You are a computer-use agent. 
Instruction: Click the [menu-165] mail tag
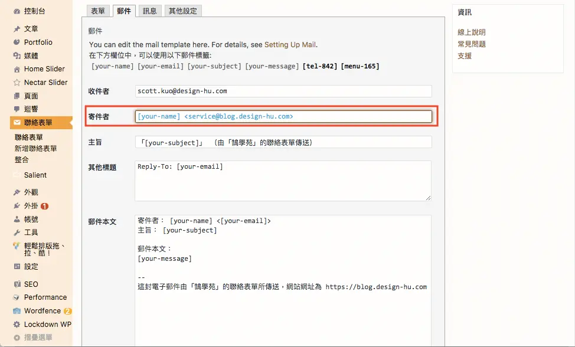coord(360,66)
